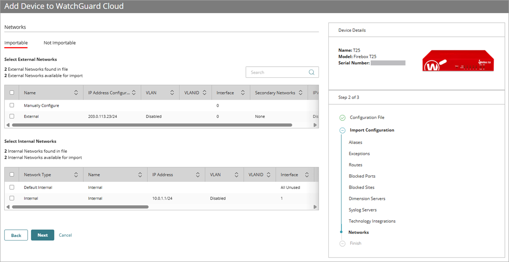Sort by Secondary Networks column arrows
Image resolution: width=509 pixels, height=262 pixels.
(301, 93)
